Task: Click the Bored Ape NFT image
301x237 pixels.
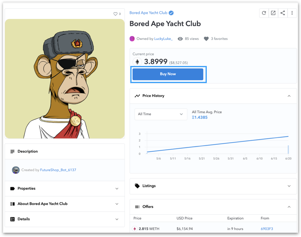Action: 65,78
